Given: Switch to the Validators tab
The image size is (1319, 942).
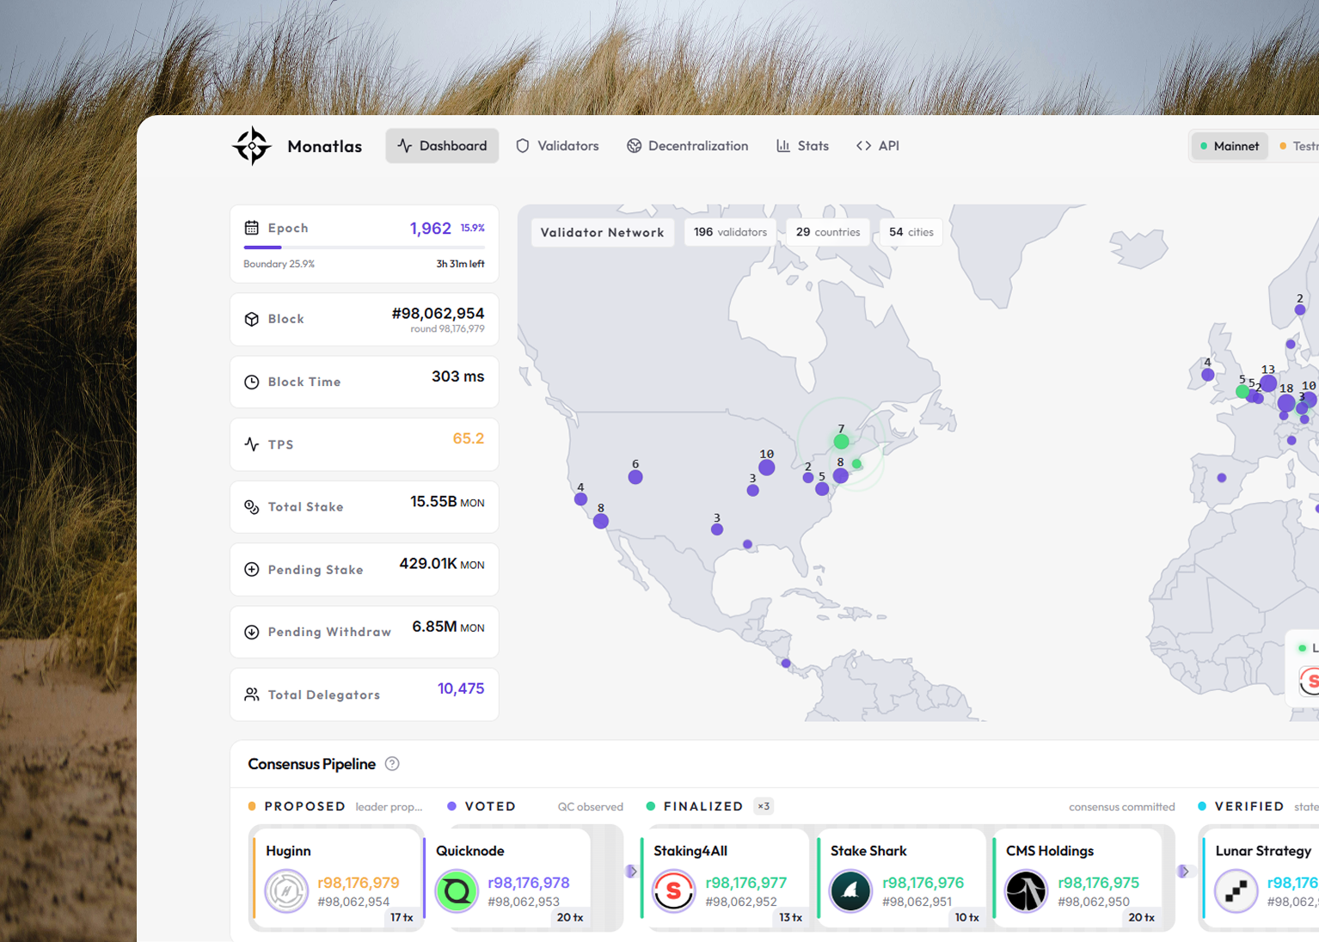Looking at the screenshot, I should click(x=557, y=146).
